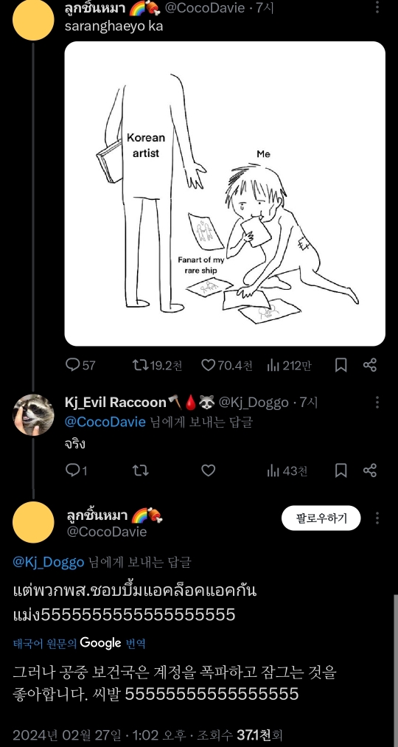
Task: Like the จริง reply by Kj_Doggo
Action: click(x=208, y=470)
